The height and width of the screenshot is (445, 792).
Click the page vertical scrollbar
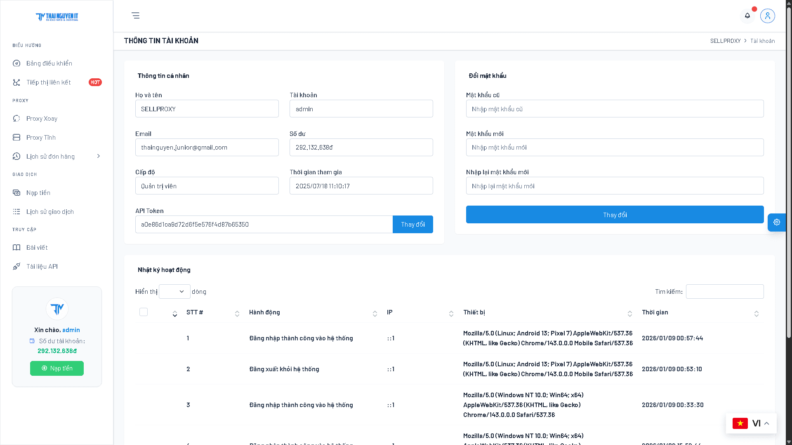click(x=789, y=173)
